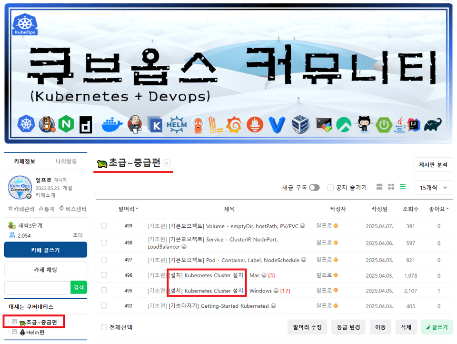The width and height of the screenshot is (457, 344).
Task: Switch to the album view icon with two bars
Action: (379, 187)
